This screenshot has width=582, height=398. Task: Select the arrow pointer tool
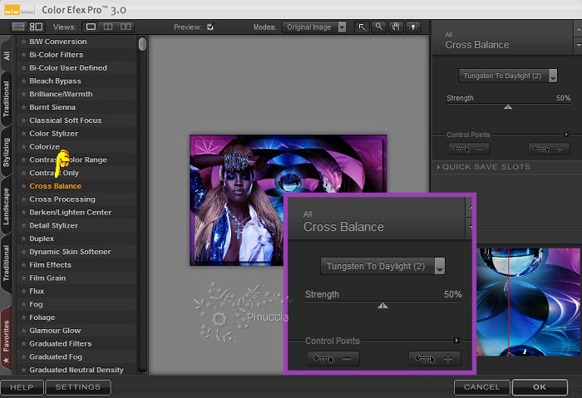pos(363,27)
